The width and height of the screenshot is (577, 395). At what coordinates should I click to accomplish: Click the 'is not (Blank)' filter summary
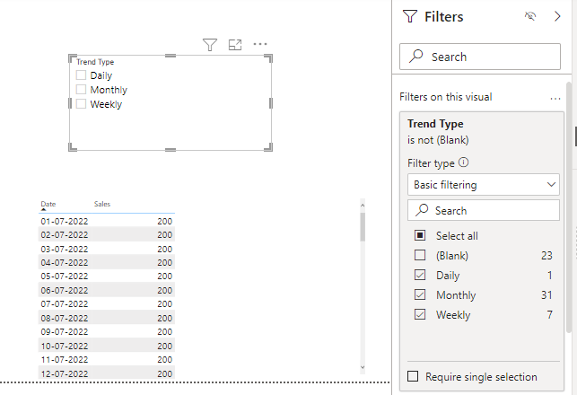point(438,140)
